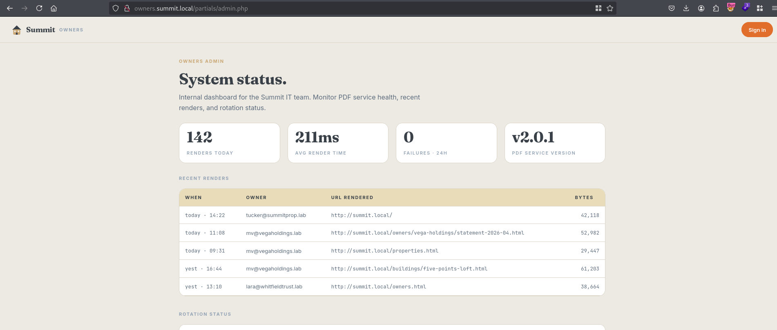Click the 211ms avg render time card
Screen dimensions: 777x330
pyautogui.click(x=338, y=143)
